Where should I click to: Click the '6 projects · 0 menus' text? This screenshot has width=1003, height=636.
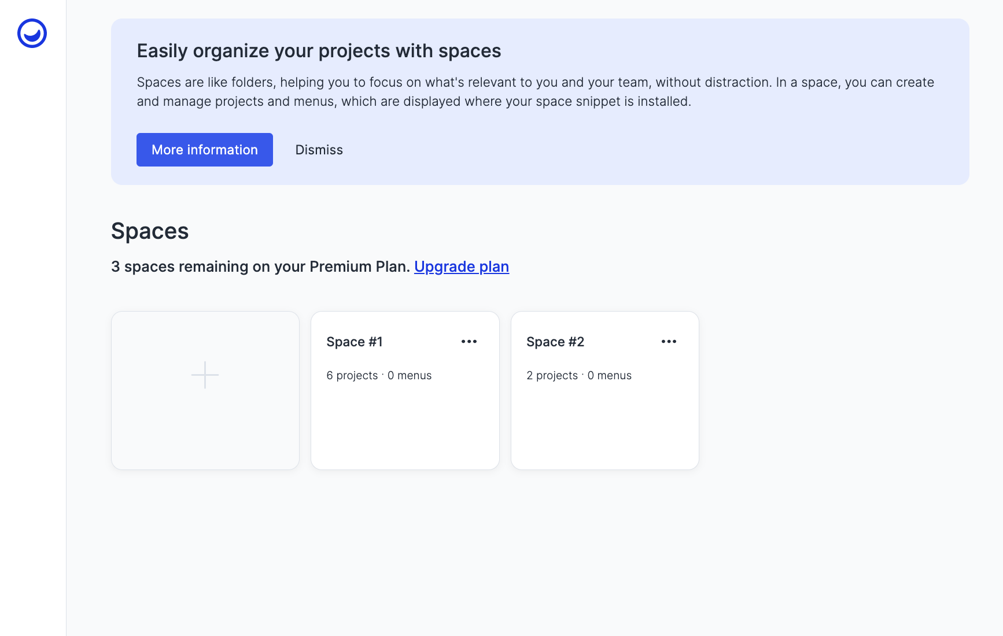pyautogui.click(x=379, y=375)
